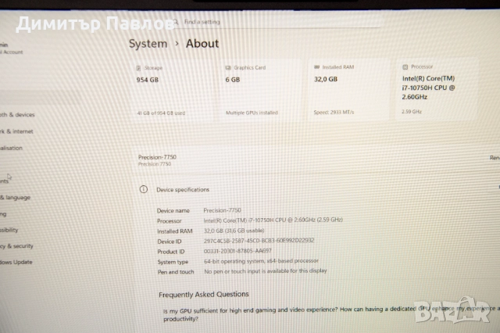Click the search magnifier icon
500x333 pixels.
click(x=175, y=22)
